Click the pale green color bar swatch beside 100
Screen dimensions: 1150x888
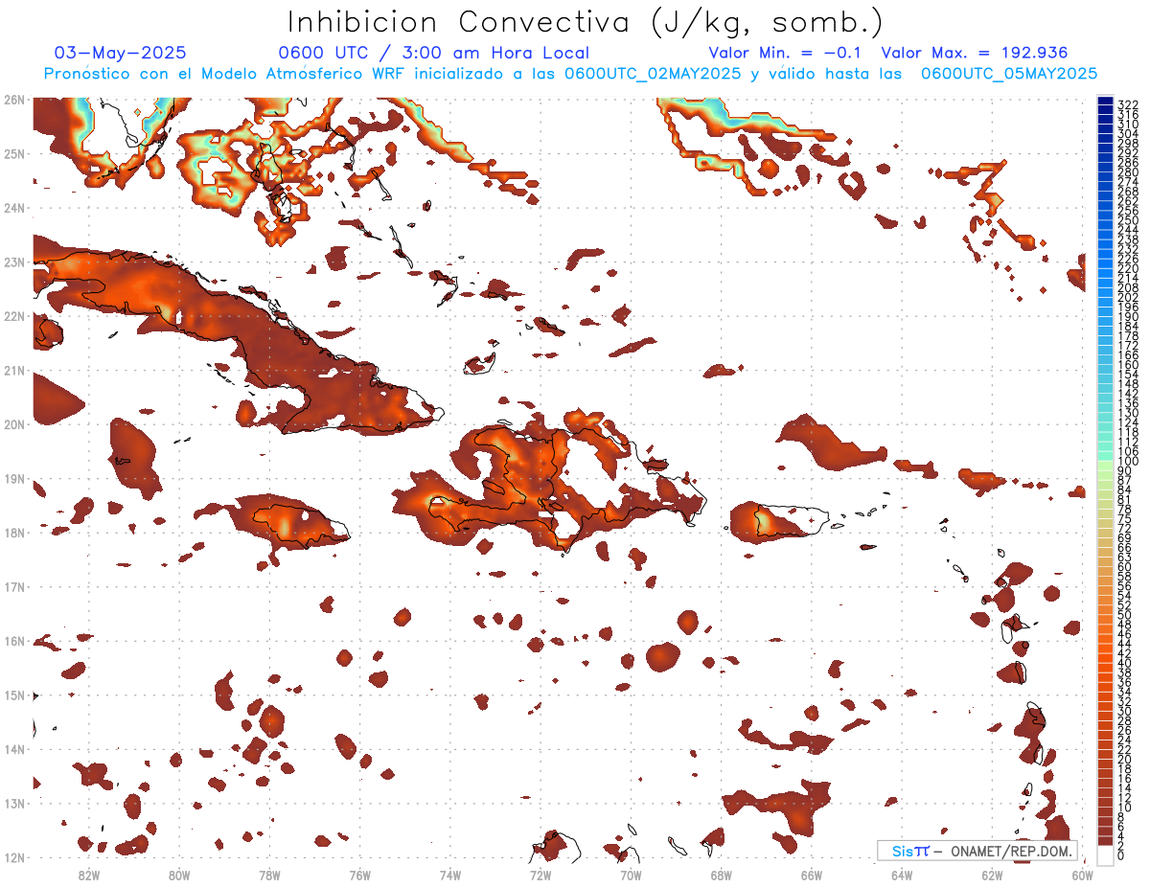click(1106, 466)
